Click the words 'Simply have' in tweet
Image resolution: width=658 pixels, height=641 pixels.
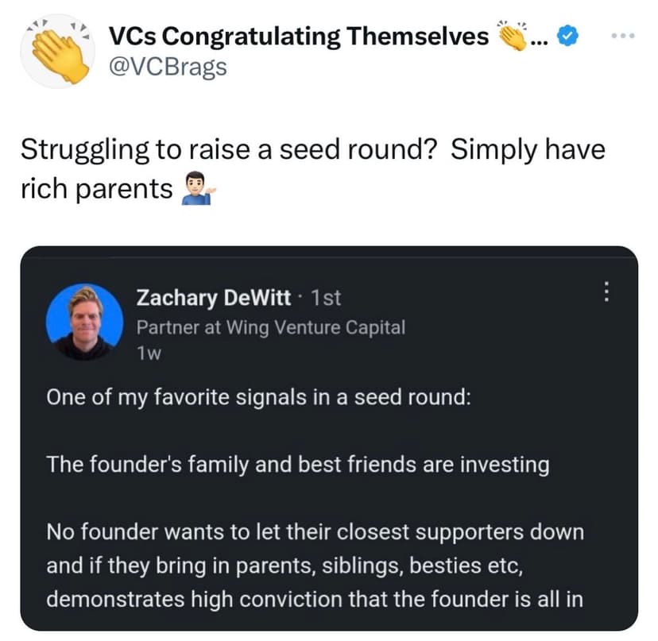tap(528, 149)
